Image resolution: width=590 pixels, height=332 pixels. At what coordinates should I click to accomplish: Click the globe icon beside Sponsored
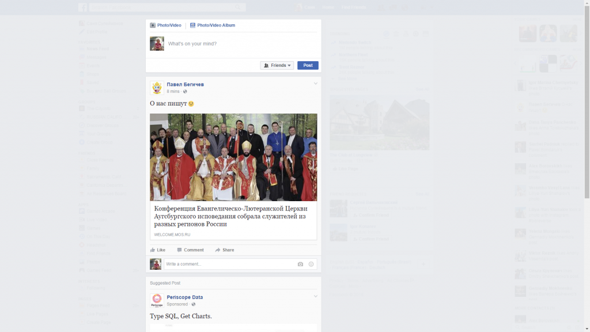click(194, 304)
